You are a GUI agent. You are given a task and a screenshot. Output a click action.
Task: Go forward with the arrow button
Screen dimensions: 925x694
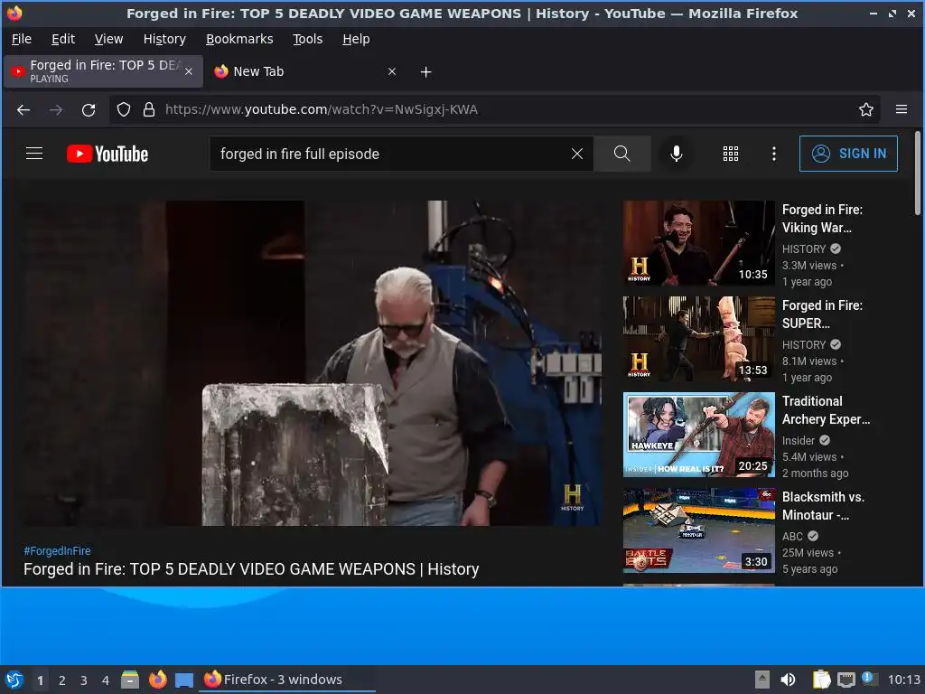pyautogui.click(x=56, y=109)
